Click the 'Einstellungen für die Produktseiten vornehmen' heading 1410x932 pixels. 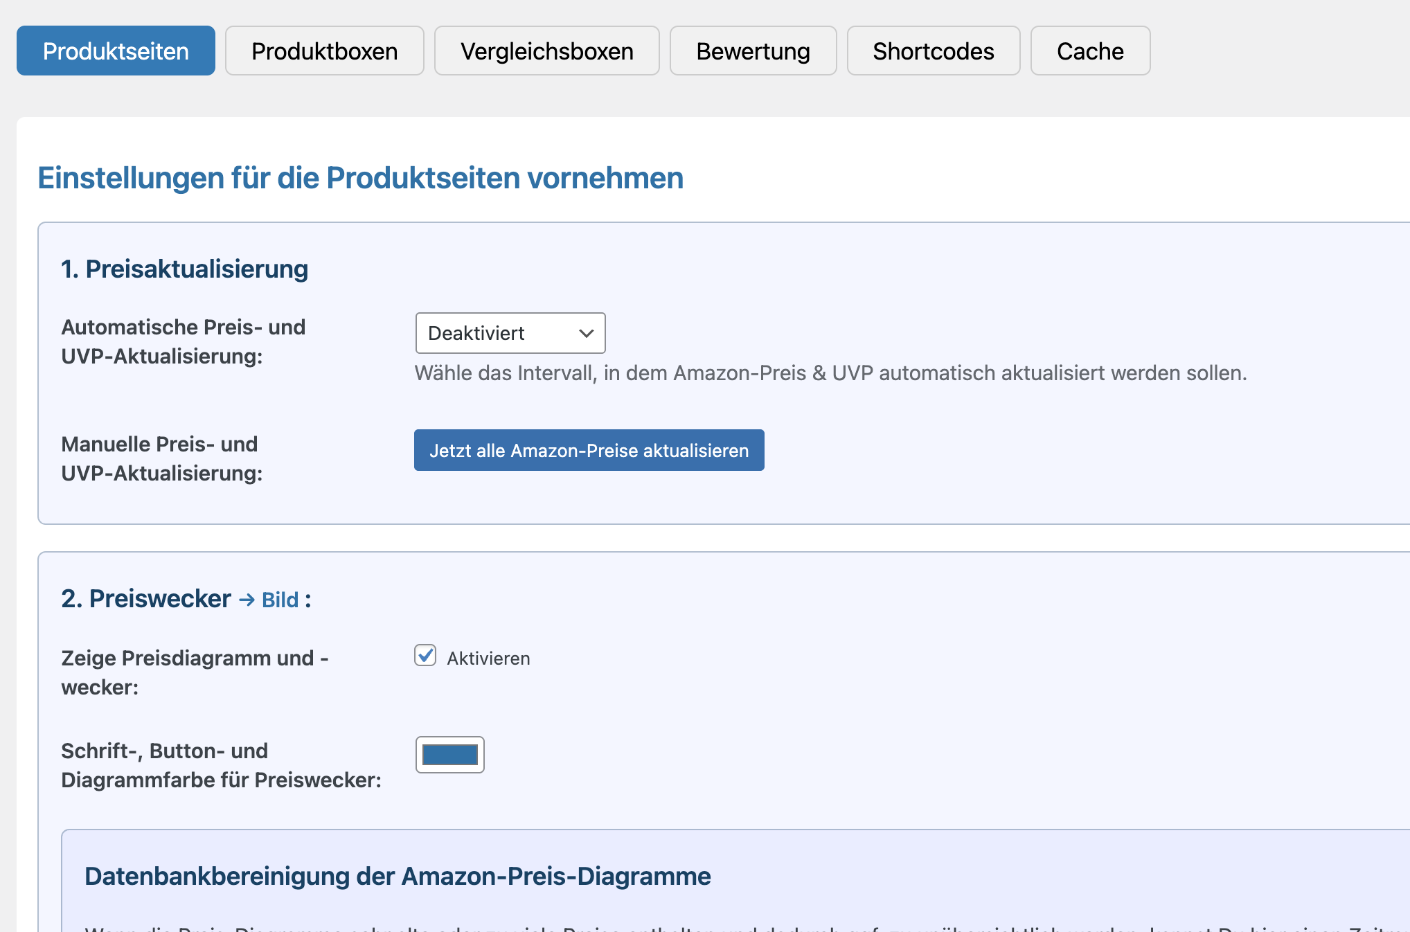[x=360, y=178]
